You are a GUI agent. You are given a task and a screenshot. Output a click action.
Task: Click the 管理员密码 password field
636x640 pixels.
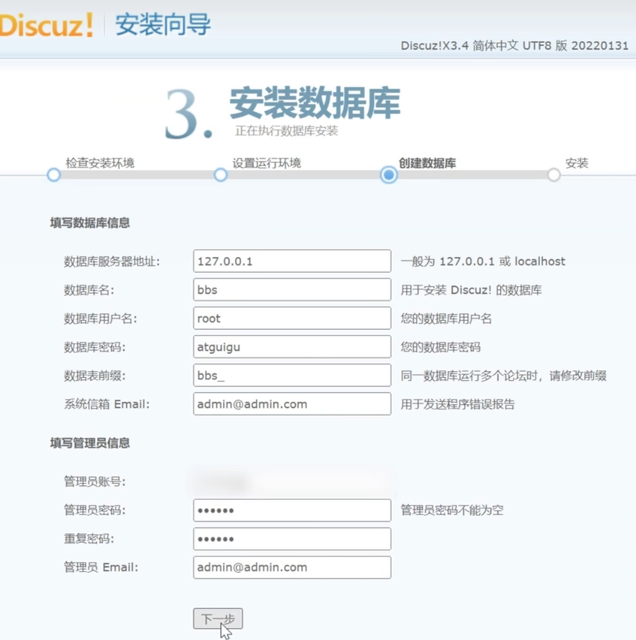pos(292,510)
